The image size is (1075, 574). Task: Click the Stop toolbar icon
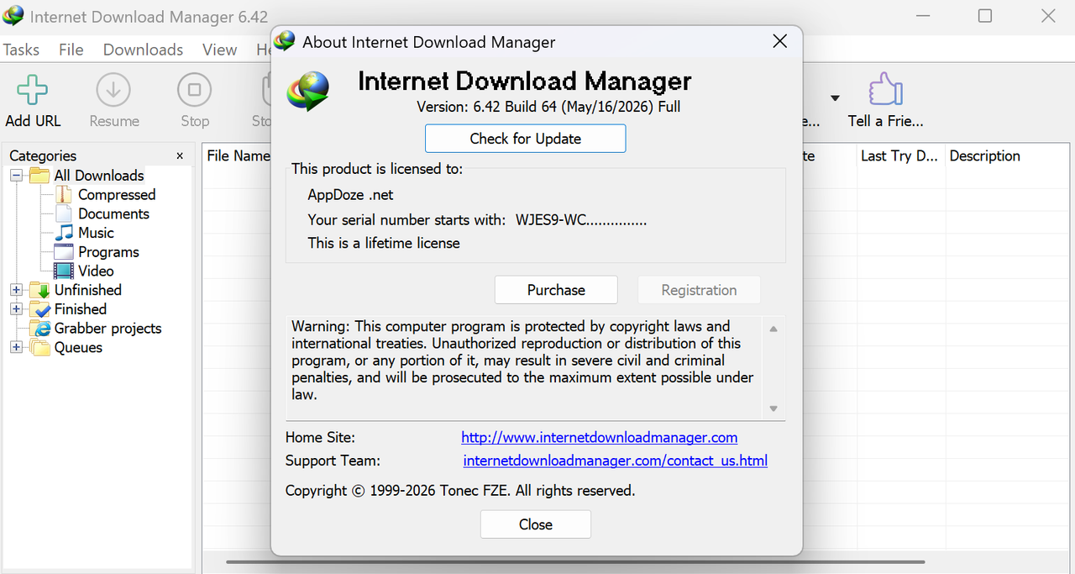point(194,90)
